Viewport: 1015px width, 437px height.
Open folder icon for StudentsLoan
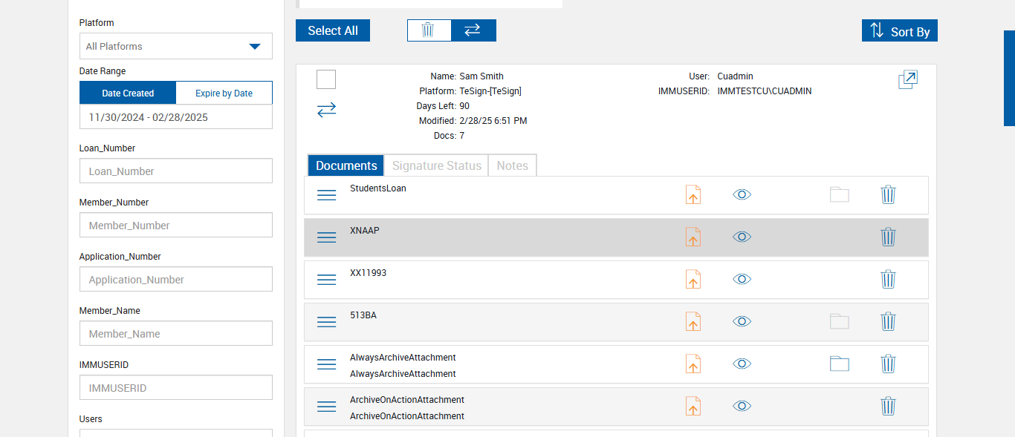(840, 195)
